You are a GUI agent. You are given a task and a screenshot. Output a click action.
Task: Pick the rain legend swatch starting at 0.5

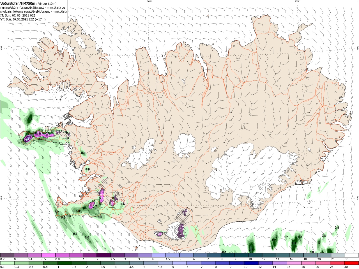(x=36, y=263)
